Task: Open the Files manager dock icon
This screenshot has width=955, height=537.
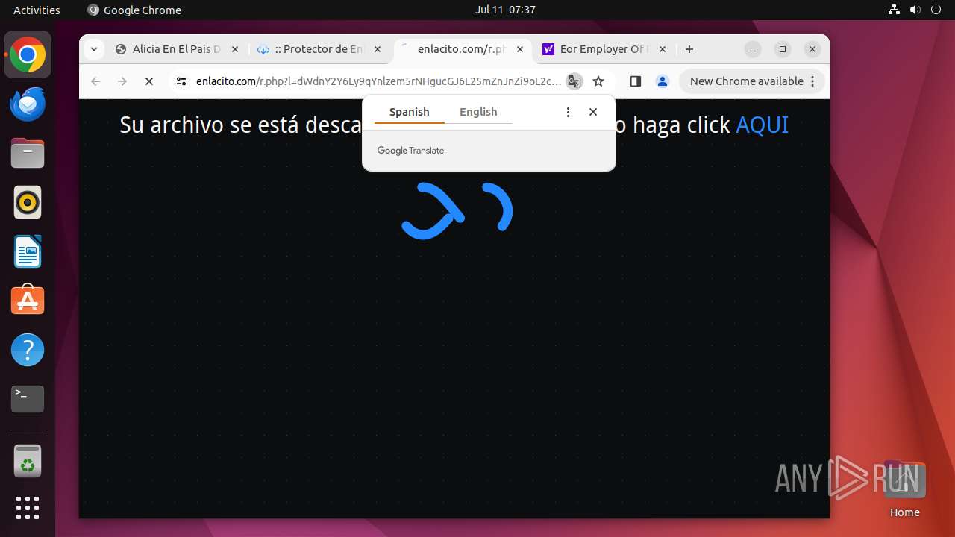Action: pyautogui.click(x=28, y=154)
